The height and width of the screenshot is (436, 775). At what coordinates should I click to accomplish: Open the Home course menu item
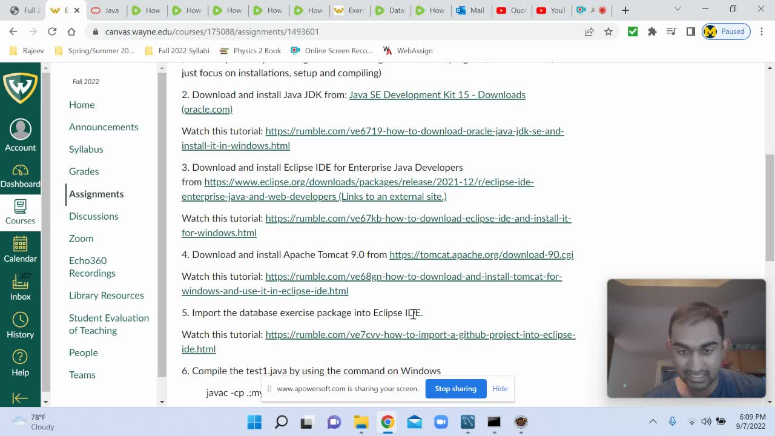pos(82,105)
